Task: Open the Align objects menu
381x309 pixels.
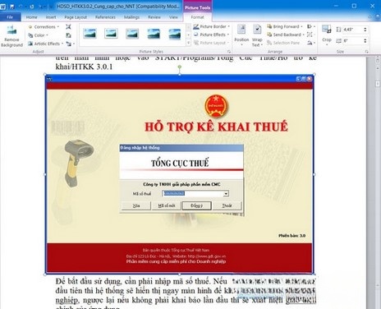Action: point(310,26)
